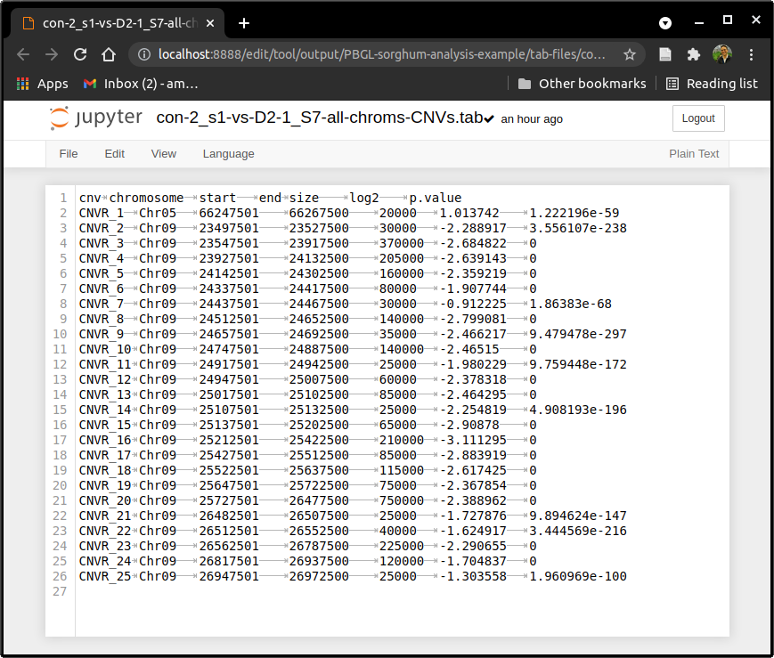This screenshot has height=658, width=774.
Task: Click value '1.960969e-100'
Action: 578,577
